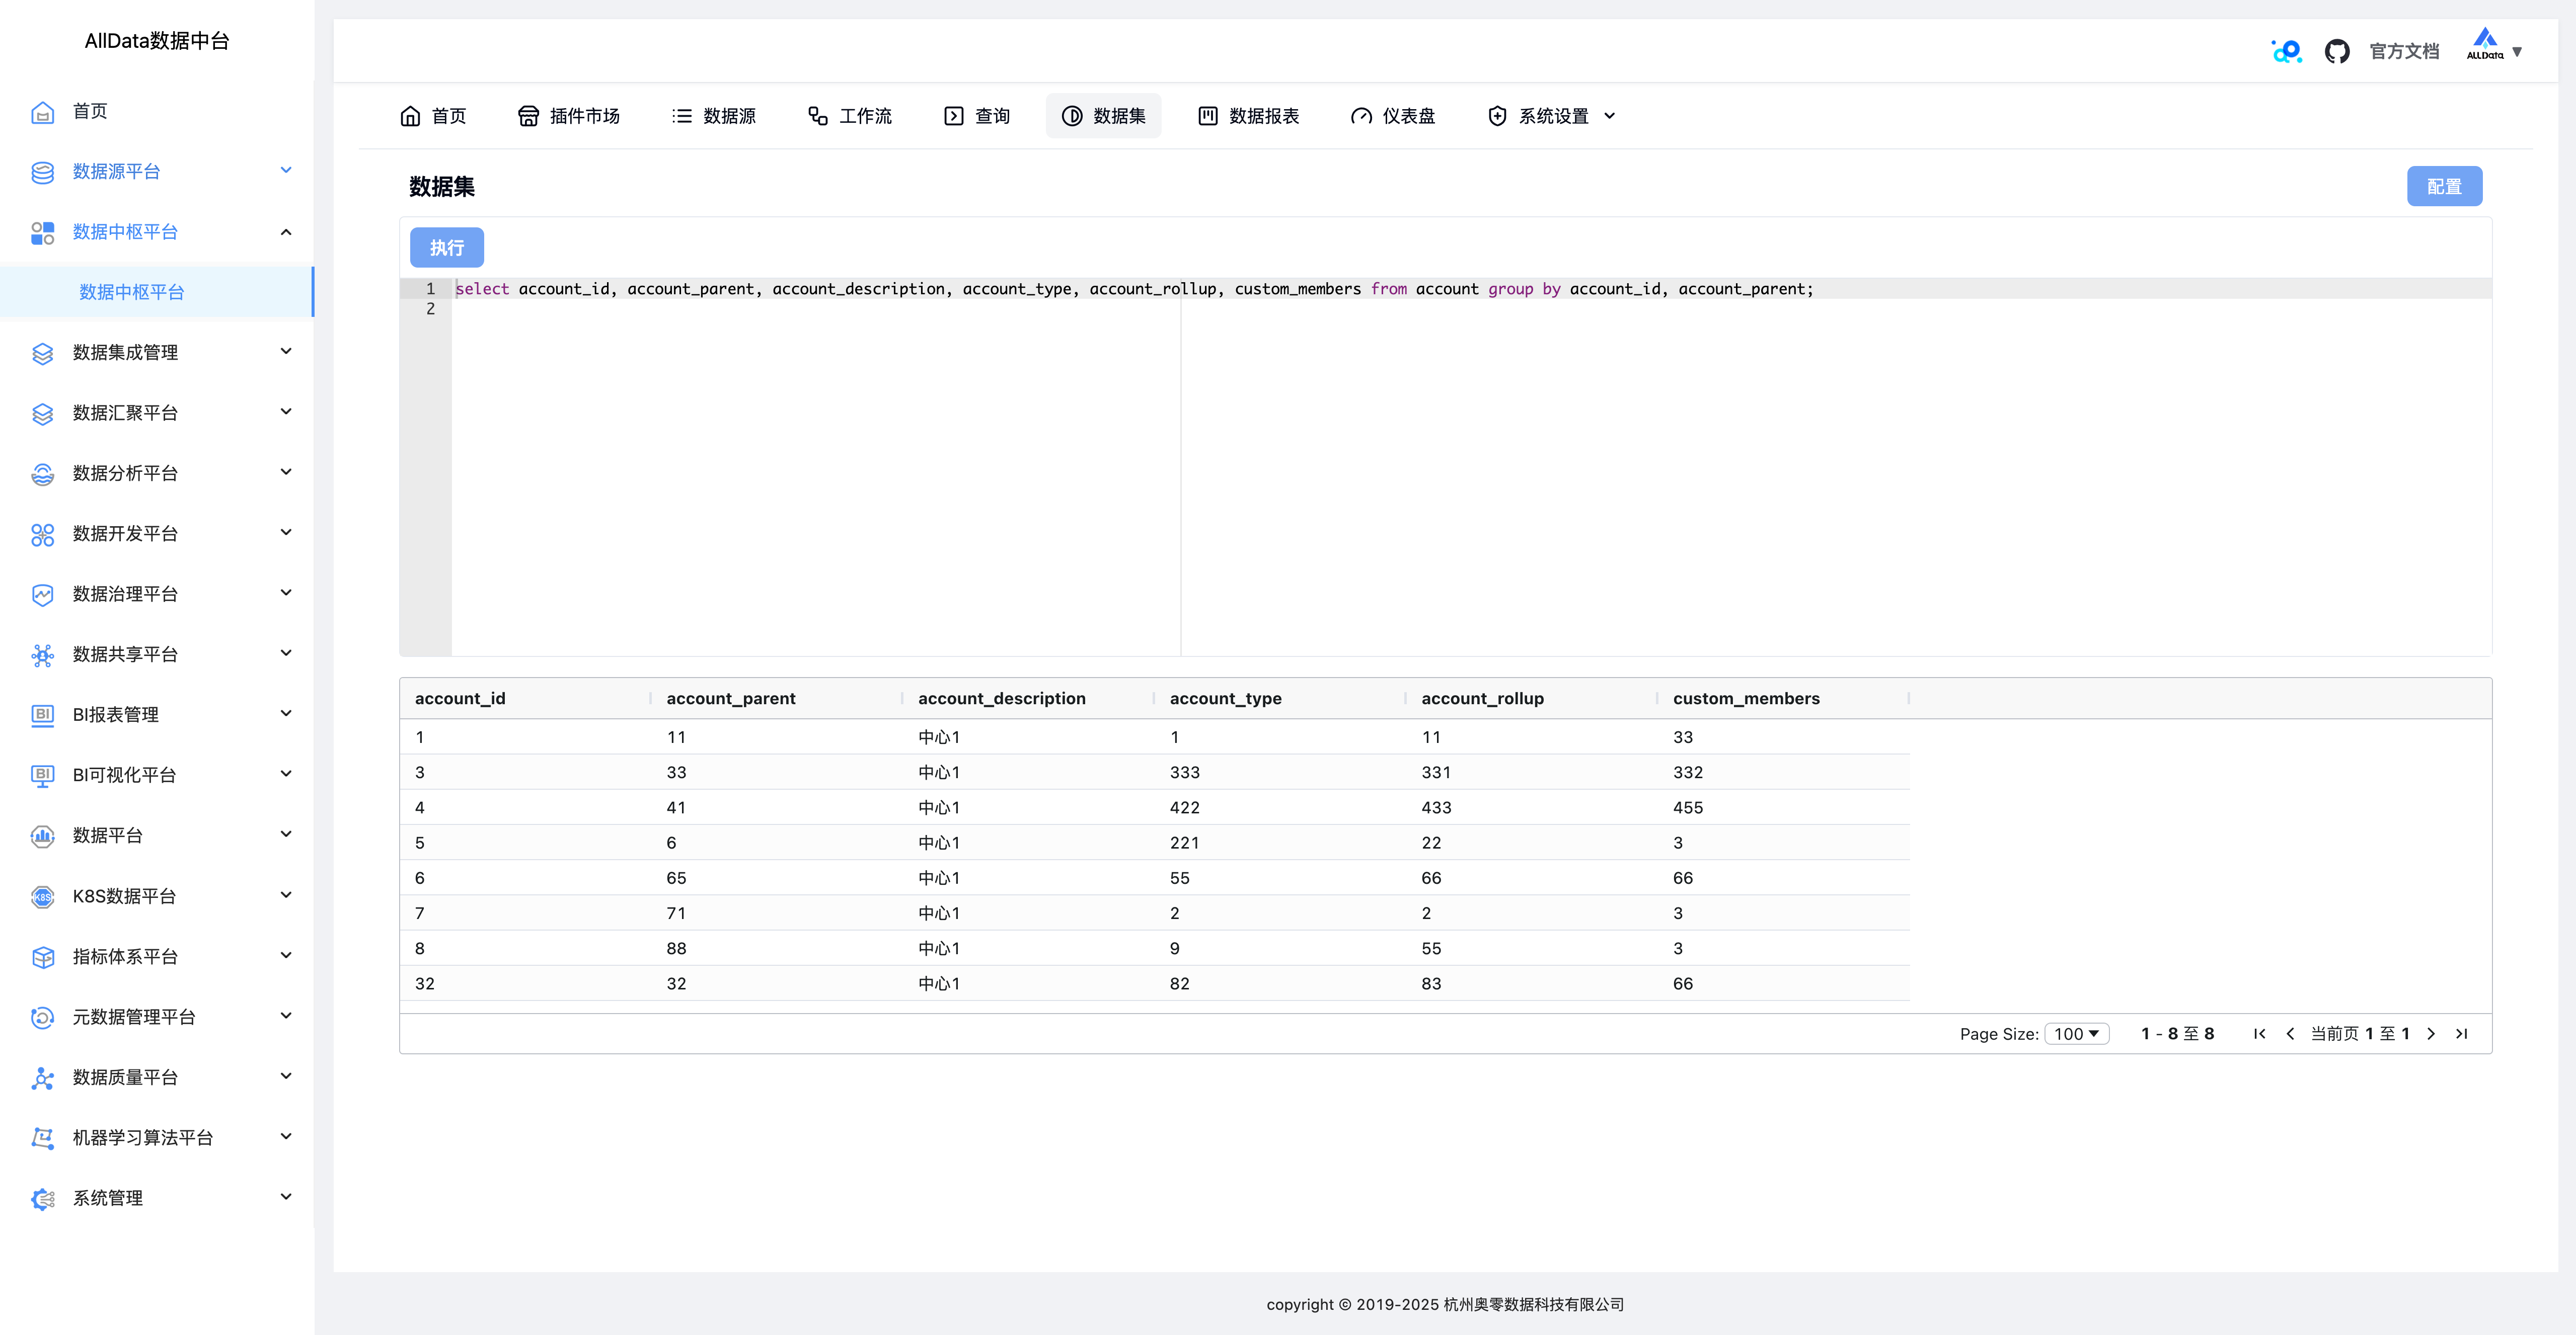The image size is (2576, 1335).
Task: Go to last results page icon
Action: (x=2462, y=1034)
